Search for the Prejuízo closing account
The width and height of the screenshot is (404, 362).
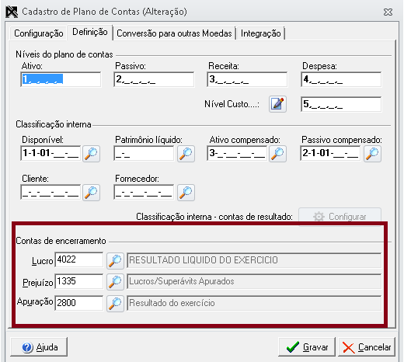(x=115, y=282)
